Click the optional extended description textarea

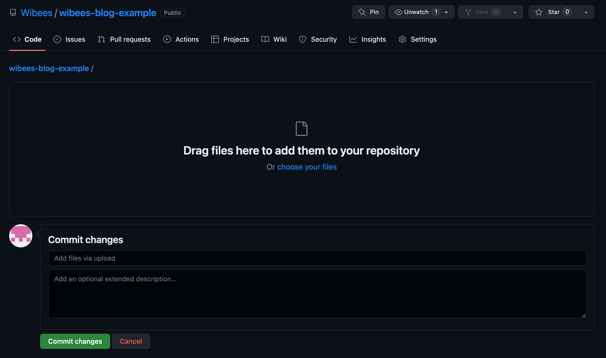[317, 294]
